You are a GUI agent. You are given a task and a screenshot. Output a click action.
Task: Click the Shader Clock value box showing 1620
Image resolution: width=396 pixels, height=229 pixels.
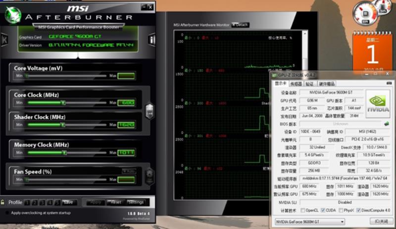click(126, 124)
